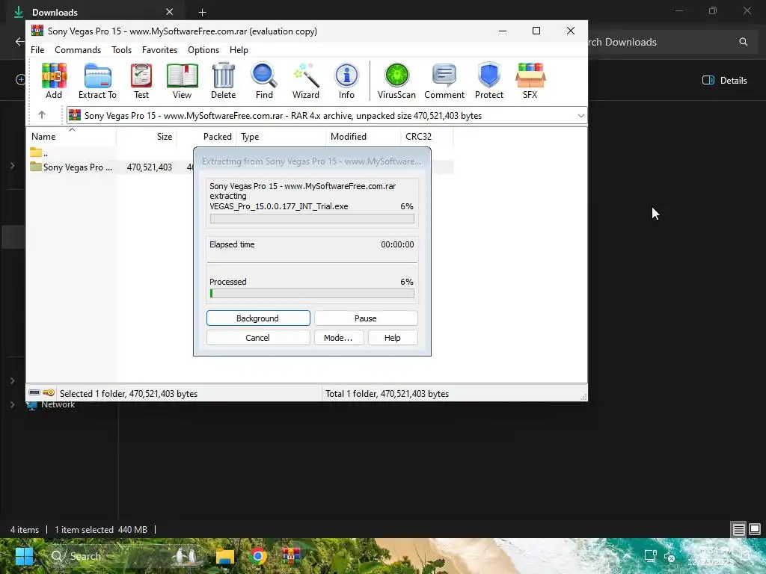Click the key icon in WinRAR status bar

coord(49,392)
